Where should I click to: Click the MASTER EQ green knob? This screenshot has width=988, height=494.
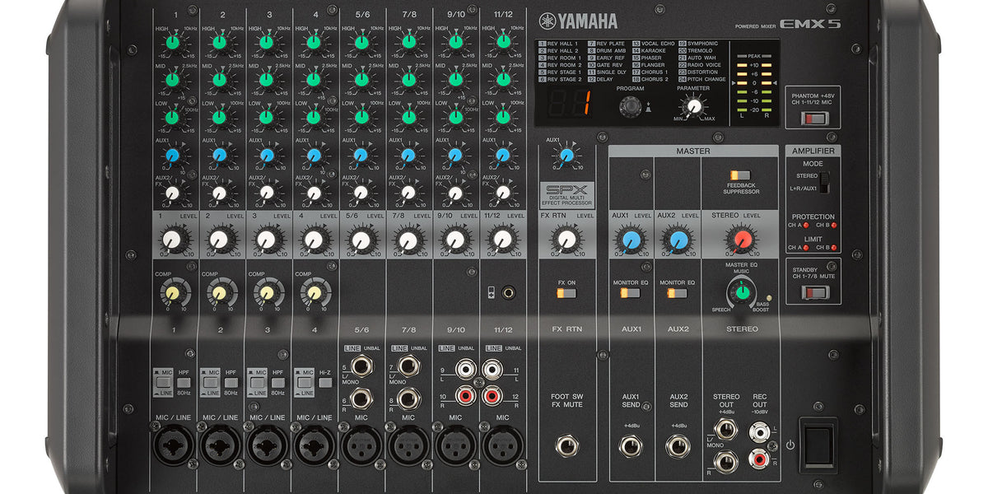tap(742, 291)
